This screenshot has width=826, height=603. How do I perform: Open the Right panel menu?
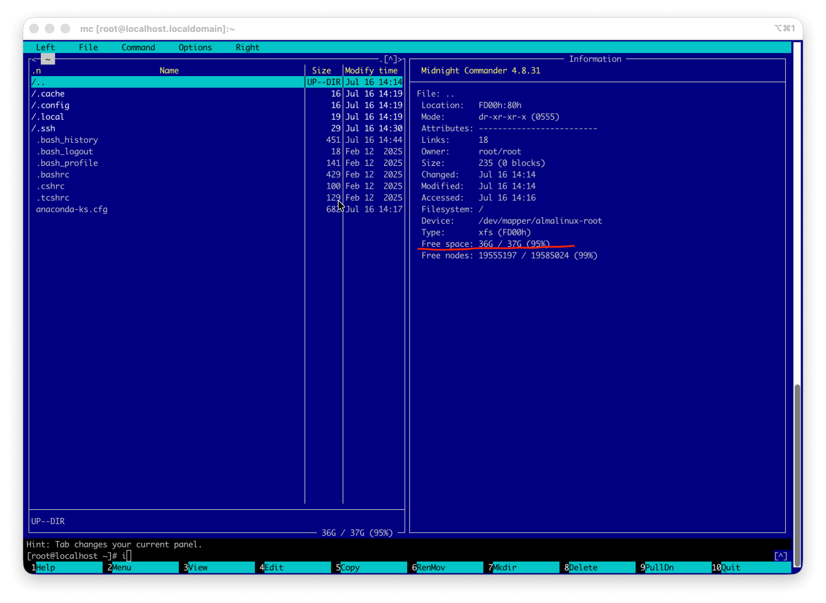[247, 47]
